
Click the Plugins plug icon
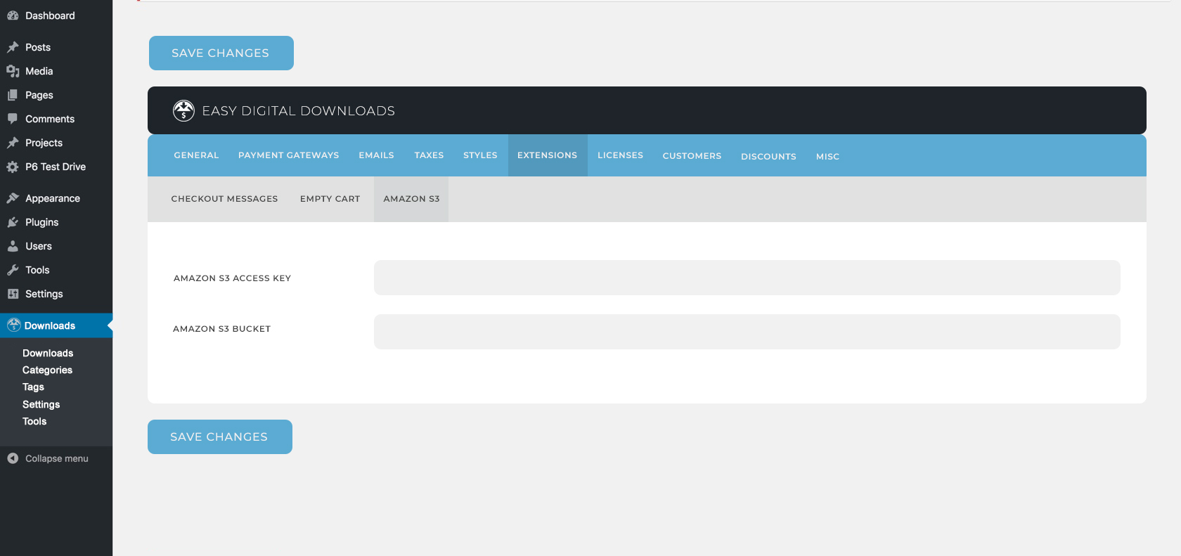tap(13, 222)
